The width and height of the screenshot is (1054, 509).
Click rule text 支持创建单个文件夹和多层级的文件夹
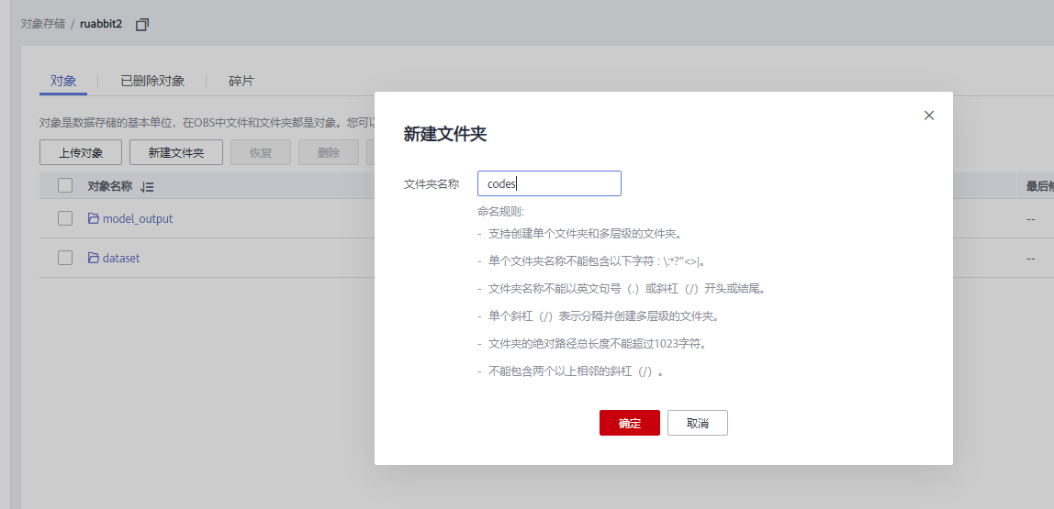[x=586, y=234]
